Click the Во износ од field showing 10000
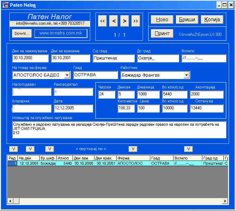236x211 pixels. coord(175,108)
